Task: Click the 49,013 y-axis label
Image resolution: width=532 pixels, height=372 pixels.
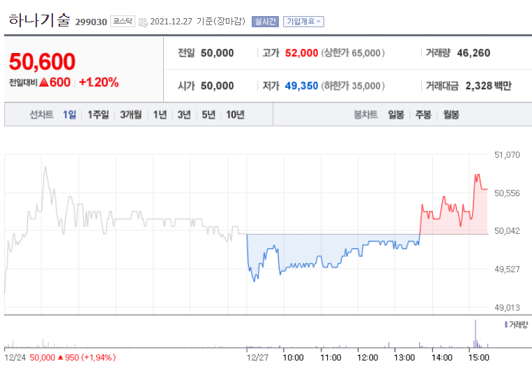Action: (507, 308)
